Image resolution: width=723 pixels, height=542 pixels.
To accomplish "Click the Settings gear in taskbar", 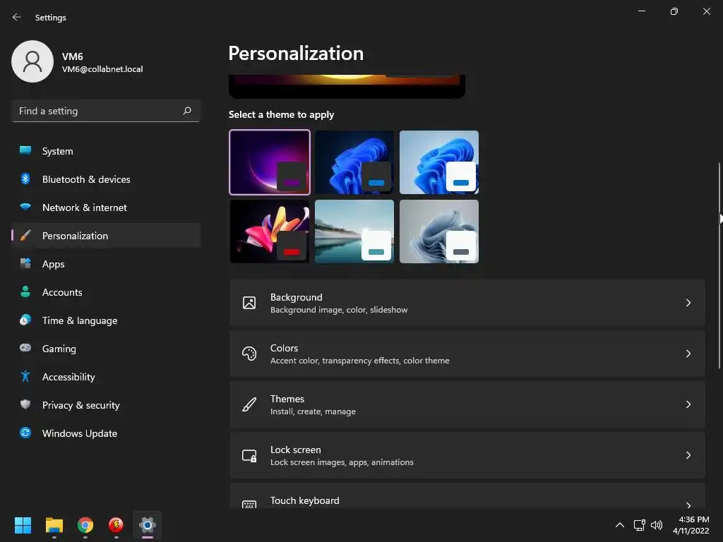I will (x=148, y=525).
